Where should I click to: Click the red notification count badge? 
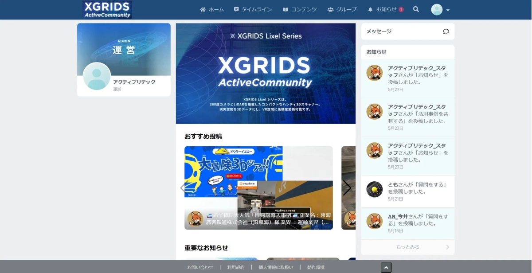[x=401, y=9]
